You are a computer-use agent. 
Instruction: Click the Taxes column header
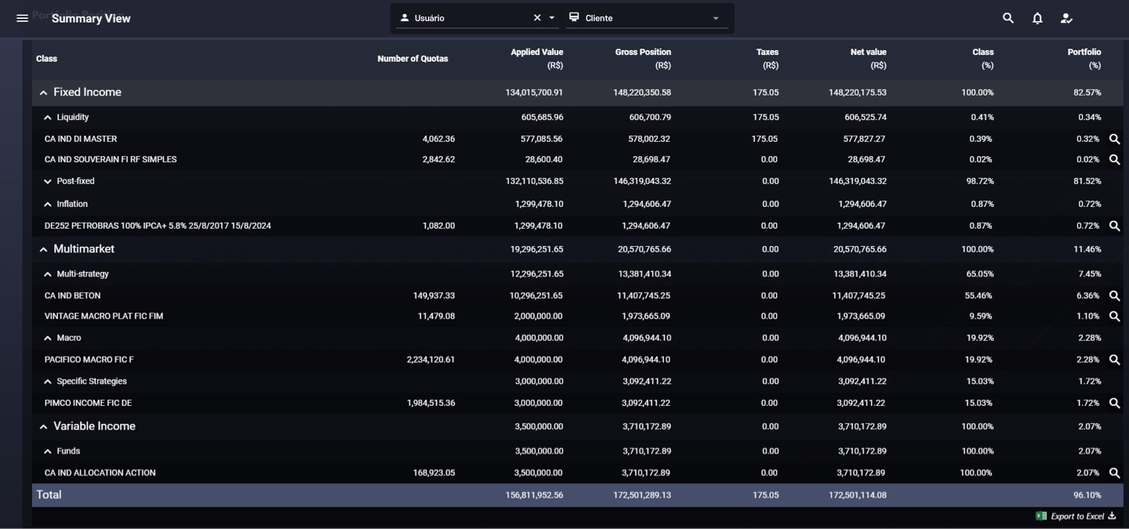[767, 59]
